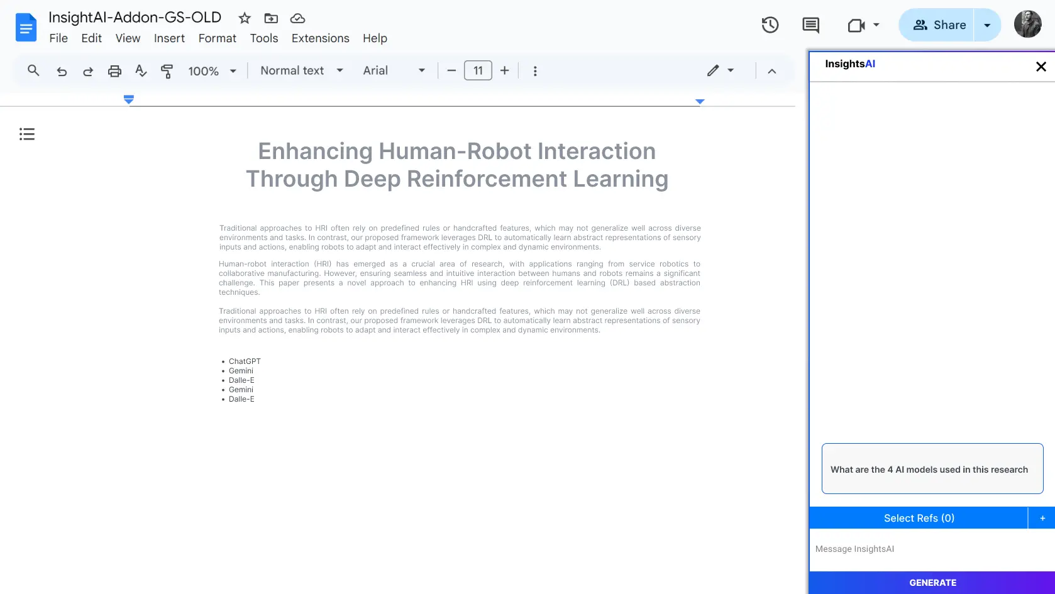The width and height of the screenshot is (1055, 594).
Task: Expand the Normal text style dropdown
Action: click(302, 71)
